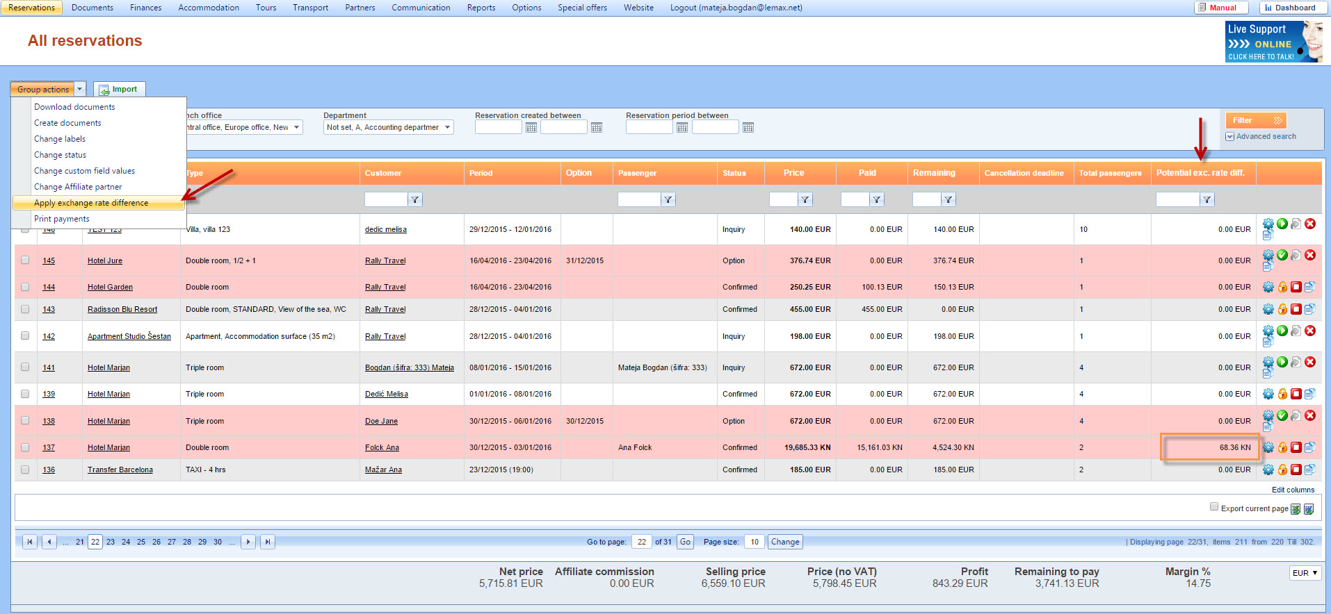Screen dimensions: 1331x614
Task: Export the table to Excel
Action: [1296, 509]
